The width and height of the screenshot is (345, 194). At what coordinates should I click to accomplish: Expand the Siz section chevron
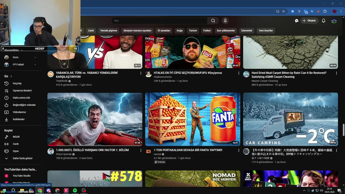(11, 76)
